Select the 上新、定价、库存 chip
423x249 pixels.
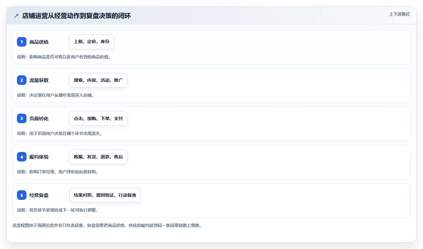coord(92,42)
